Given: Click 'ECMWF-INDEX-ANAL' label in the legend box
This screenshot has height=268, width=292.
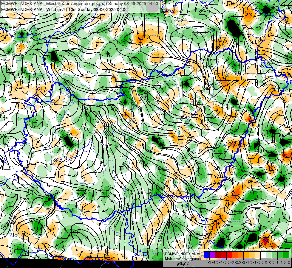Looking at the screenshot, I should tap(183, 254).
